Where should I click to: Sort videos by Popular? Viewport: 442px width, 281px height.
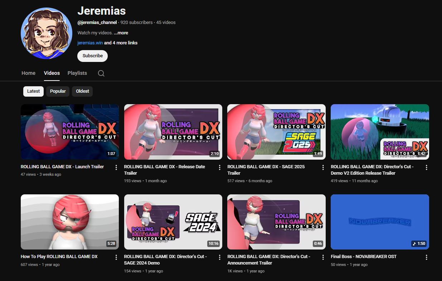(x=58, y=91)
